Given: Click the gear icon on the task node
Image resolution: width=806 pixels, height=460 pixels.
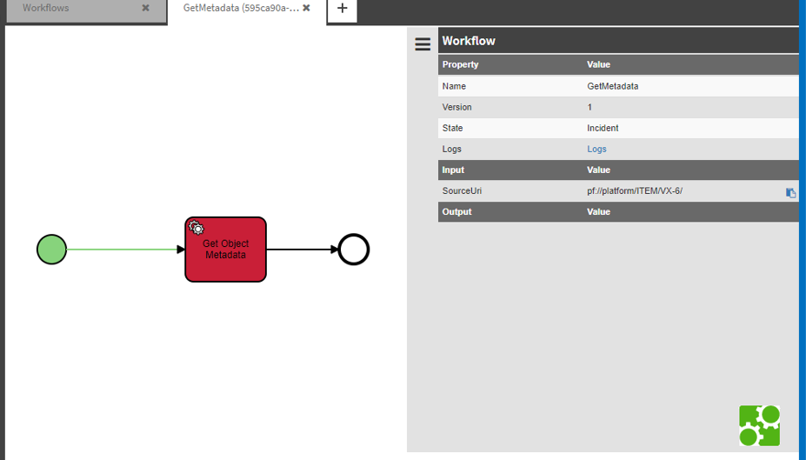Looking at the screenshot, I should coord(197,229).
